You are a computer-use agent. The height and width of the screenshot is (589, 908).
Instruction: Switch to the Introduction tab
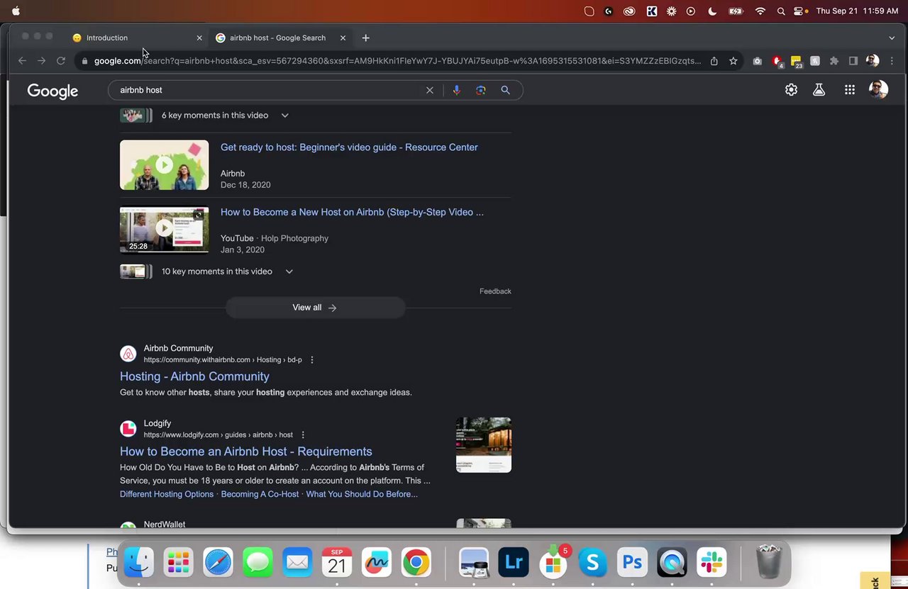point(135,38)
